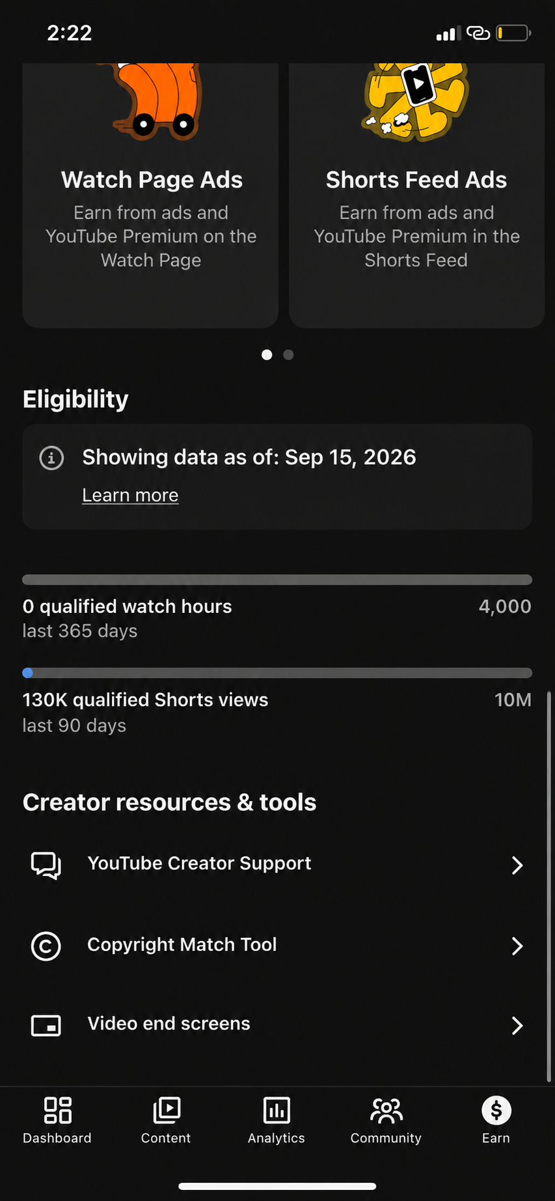
Task: Open Copyright Match Tool chevron arrow
Action: [517, 946]
